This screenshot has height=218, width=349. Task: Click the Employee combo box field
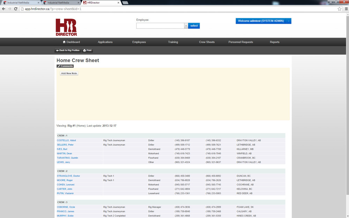160,26
